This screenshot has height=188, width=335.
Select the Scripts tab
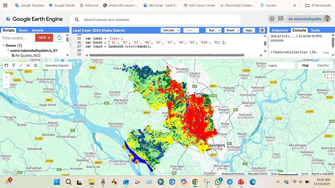8,30
